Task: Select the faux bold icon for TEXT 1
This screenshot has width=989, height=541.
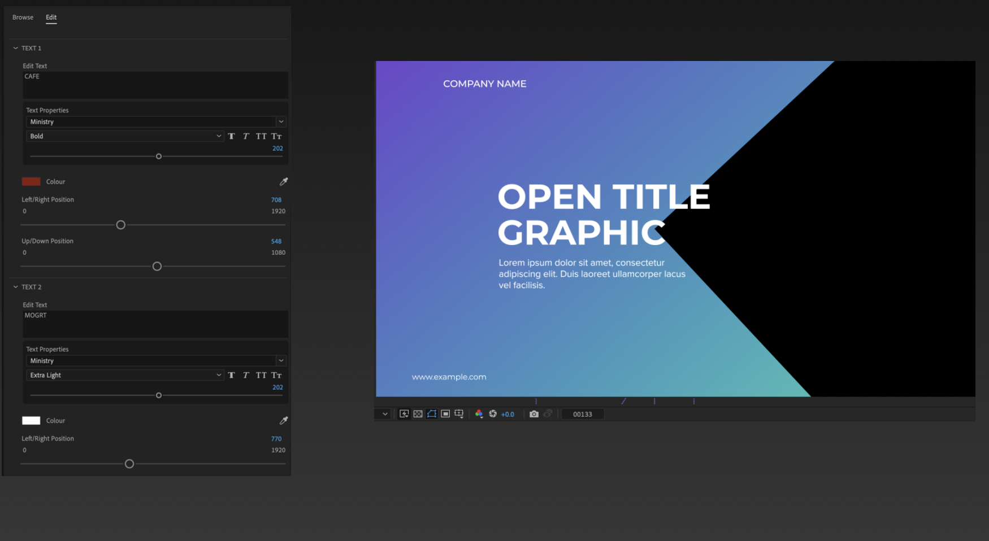Action: pos(232,136)
